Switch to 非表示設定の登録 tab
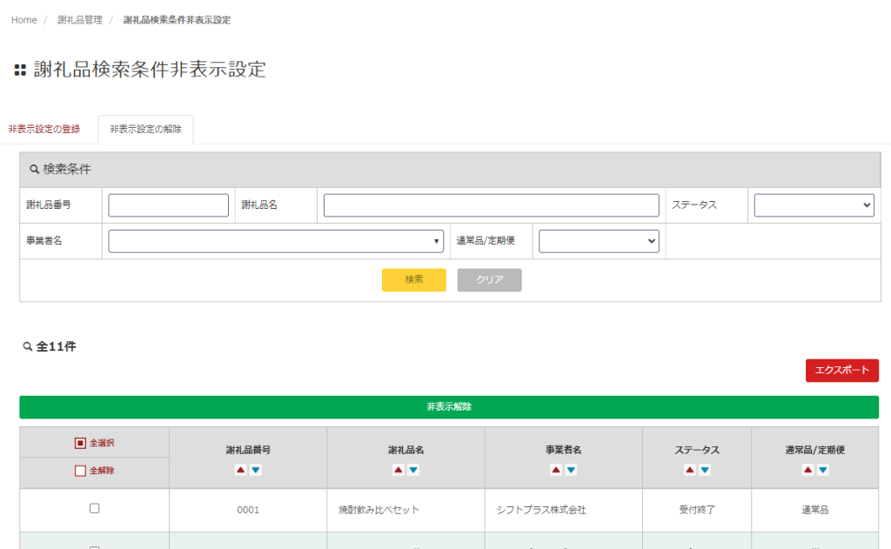The image size is (891, 549). (44, 129)
